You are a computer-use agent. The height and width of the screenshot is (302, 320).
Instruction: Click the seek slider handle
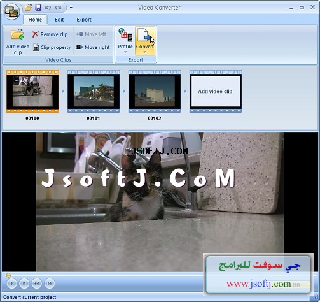[8, 275]
